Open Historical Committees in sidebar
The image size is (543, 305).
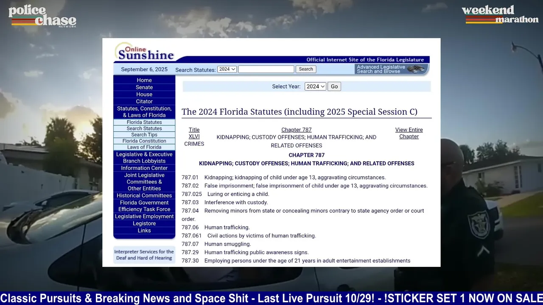(144, 196)
